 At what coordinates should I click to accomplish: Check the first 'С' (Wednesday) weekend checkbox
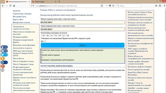click(x=50, y=35)
